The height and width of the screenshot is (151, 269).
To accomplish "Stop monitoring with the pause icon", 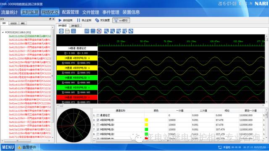I will pyautogui.click(x=79, y=20).
